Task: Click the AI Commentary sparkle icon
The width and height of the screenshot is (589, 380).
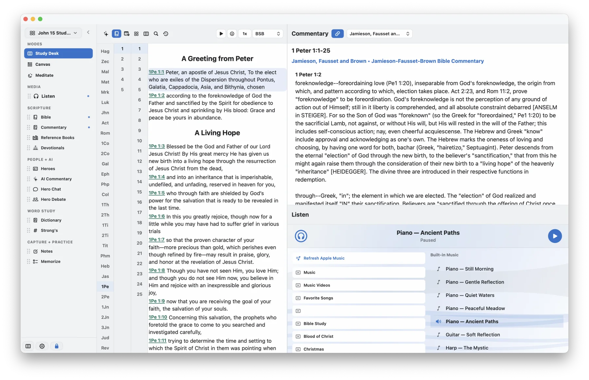Action: click(35, 179)
